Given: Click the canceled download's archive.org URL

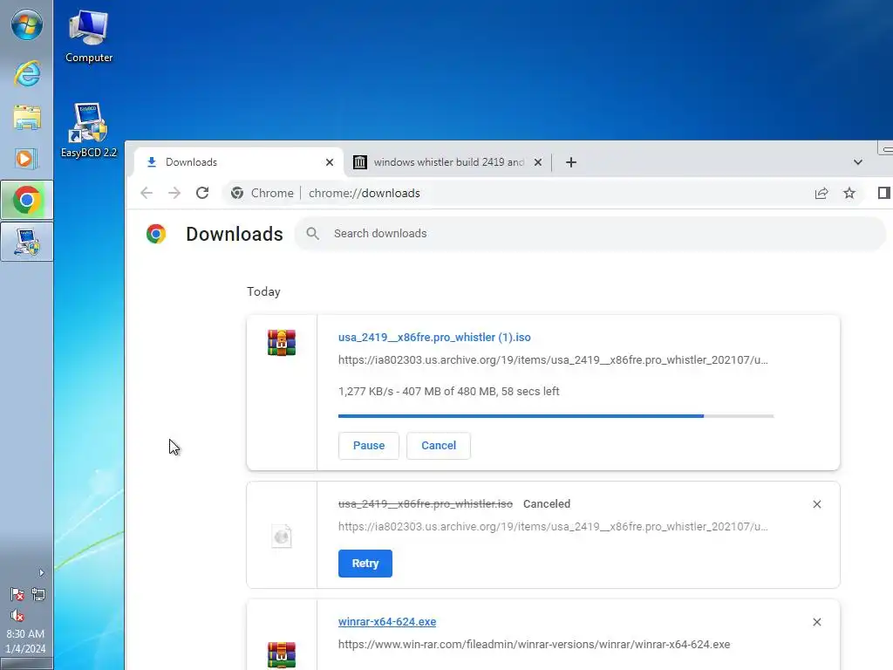Looking at the screenshot, I should pyautogui.click(x=553, y=527).
